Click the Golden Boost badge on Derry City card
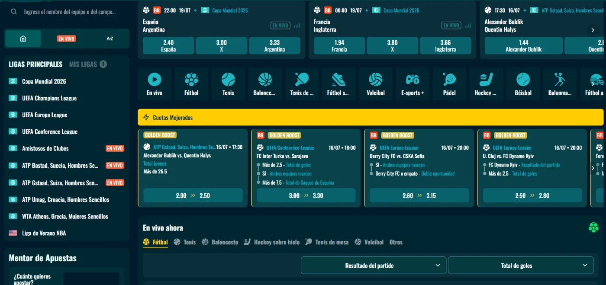This screenshot has width=606, height=285. [x=397, y=135]
